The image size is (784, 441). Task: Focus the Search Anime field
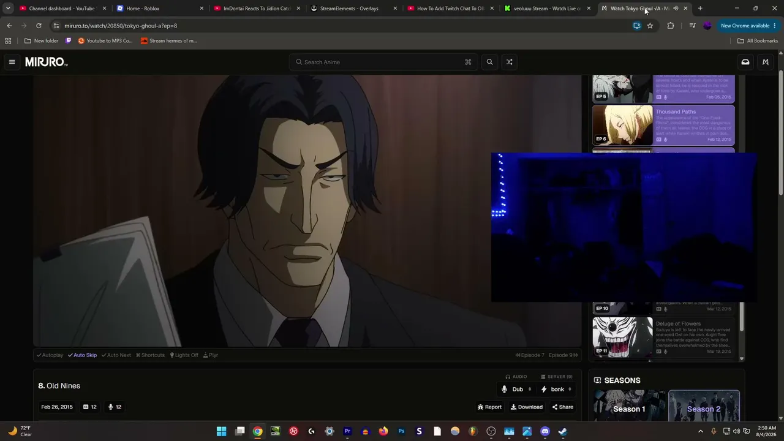coord(383,62)
